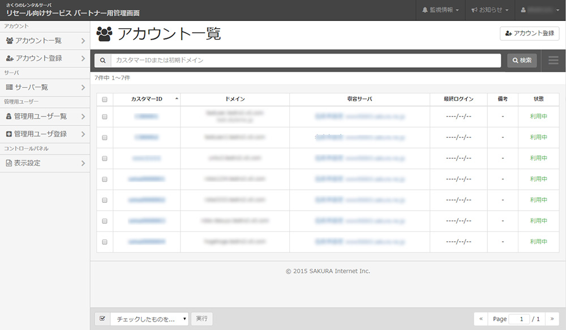
Task: Click the アカウント登録 button at top right
Action: (529, 33)
